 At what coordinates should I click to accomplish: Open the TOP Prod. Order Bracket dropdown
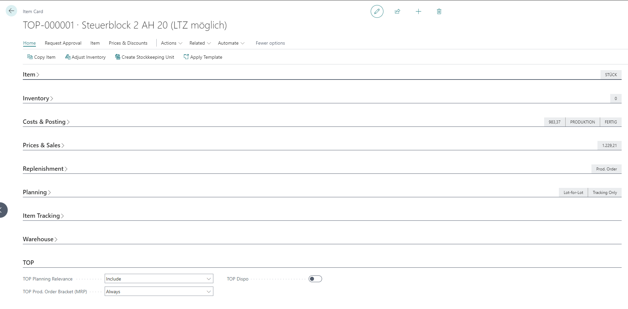coord(209,291)
